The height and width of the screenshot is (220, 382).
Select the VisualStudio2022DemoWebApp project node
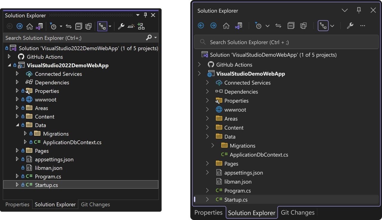click(67, 65)
